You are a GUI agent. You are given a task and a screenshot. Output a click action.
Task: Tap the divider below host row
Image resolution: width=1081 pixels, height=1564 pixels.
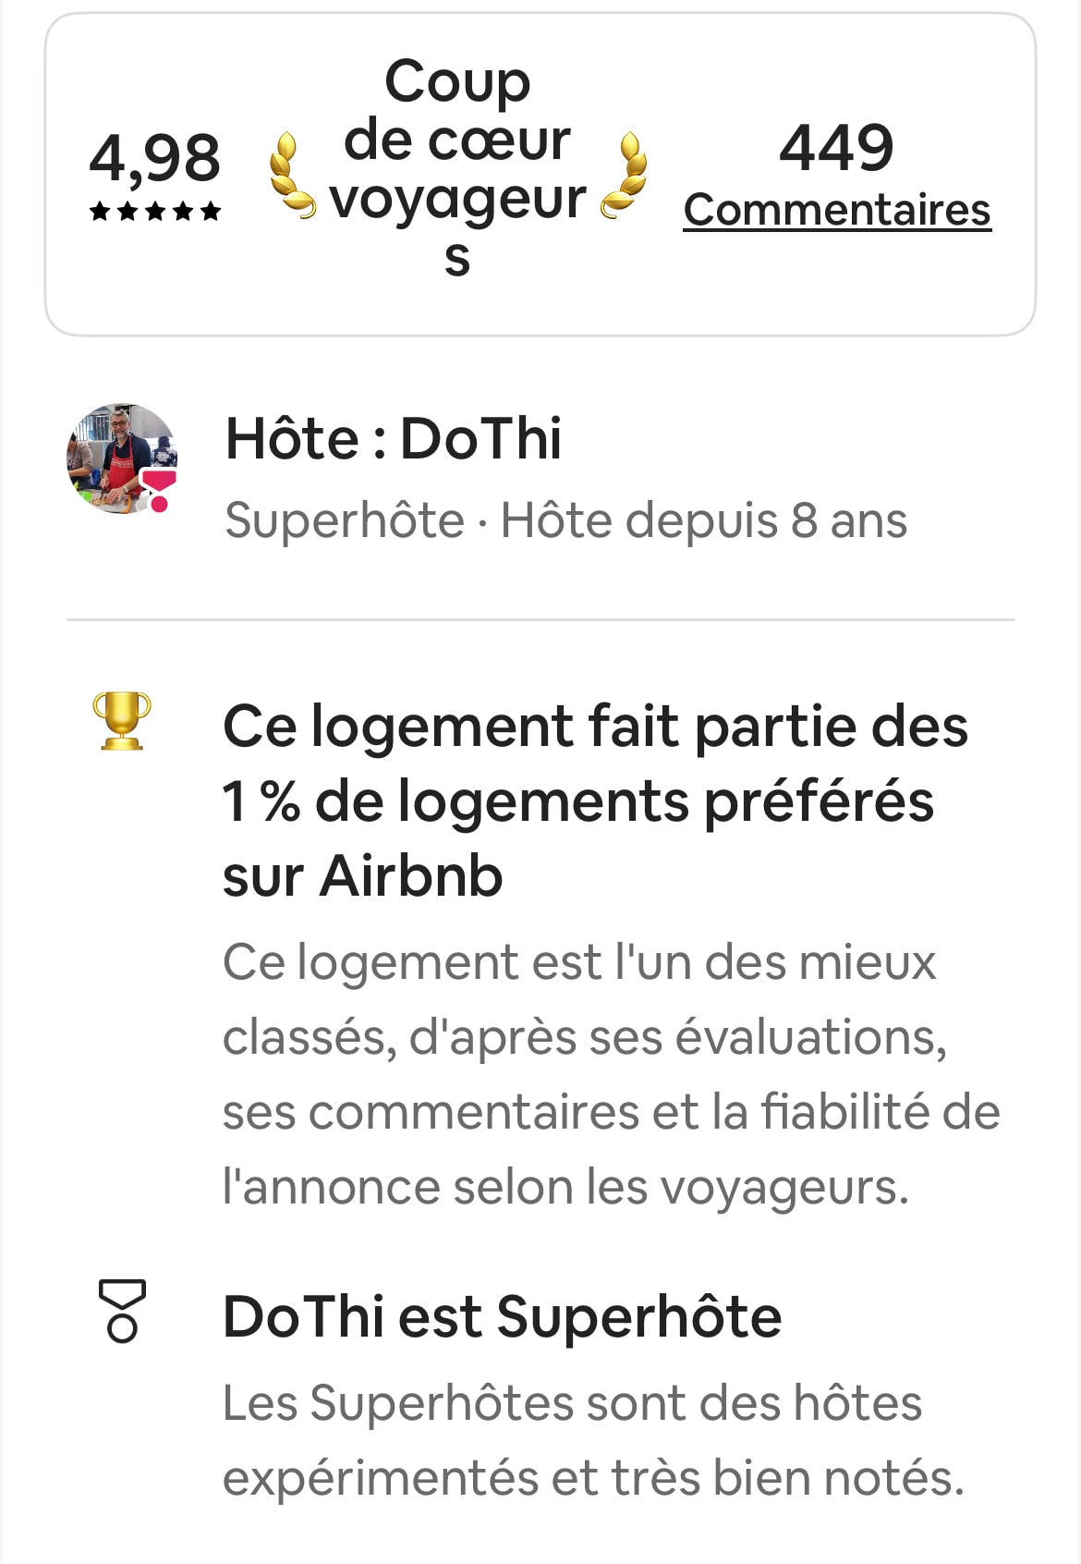tap(540, 619)
